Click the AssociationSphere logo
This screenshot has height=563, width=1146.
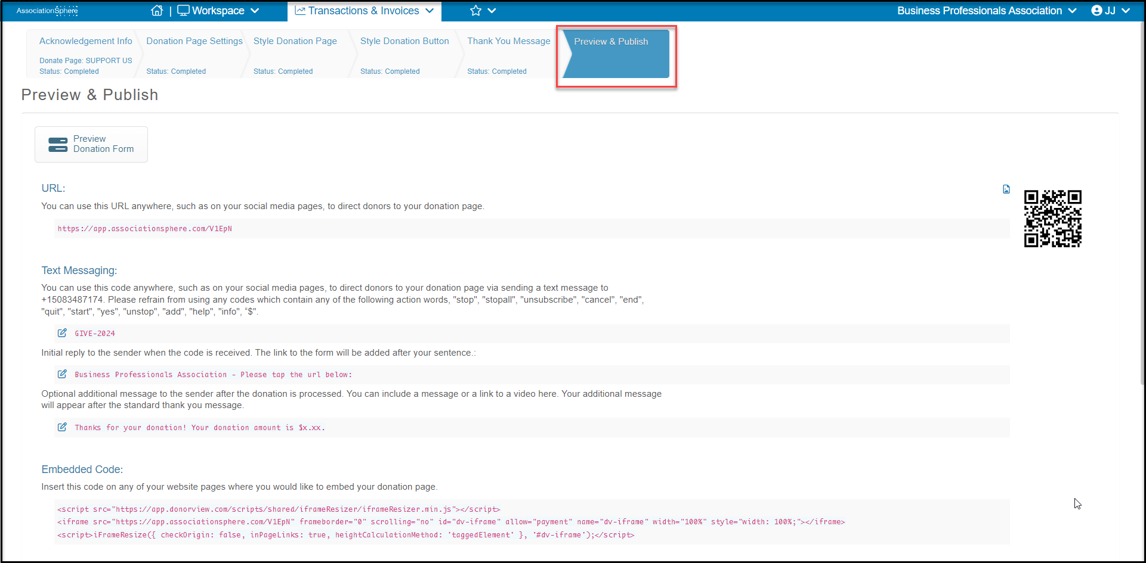click(x=47, y=11)
